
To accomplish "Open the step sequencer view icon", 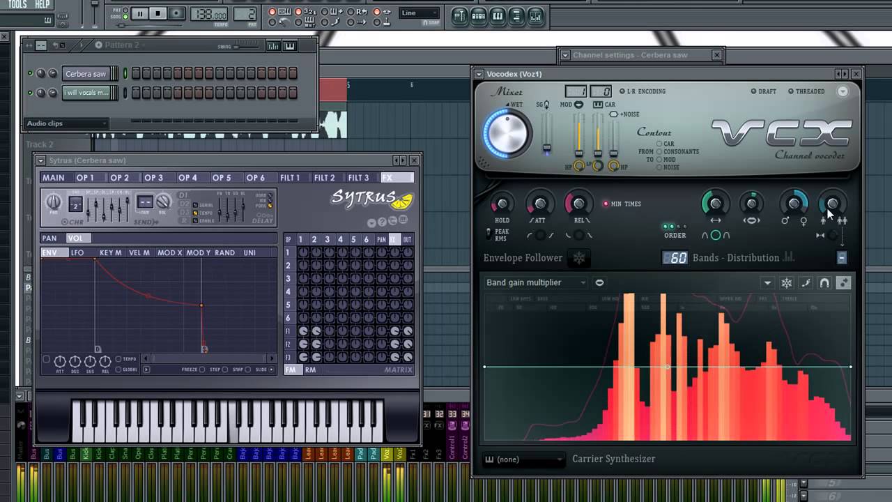I will (478, 16).
